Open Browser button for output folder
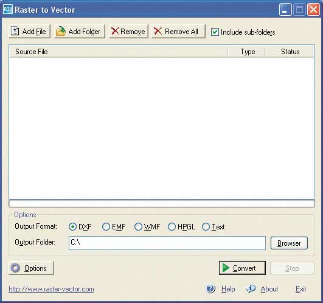The image size is (323, 303). tap(289, 243)
